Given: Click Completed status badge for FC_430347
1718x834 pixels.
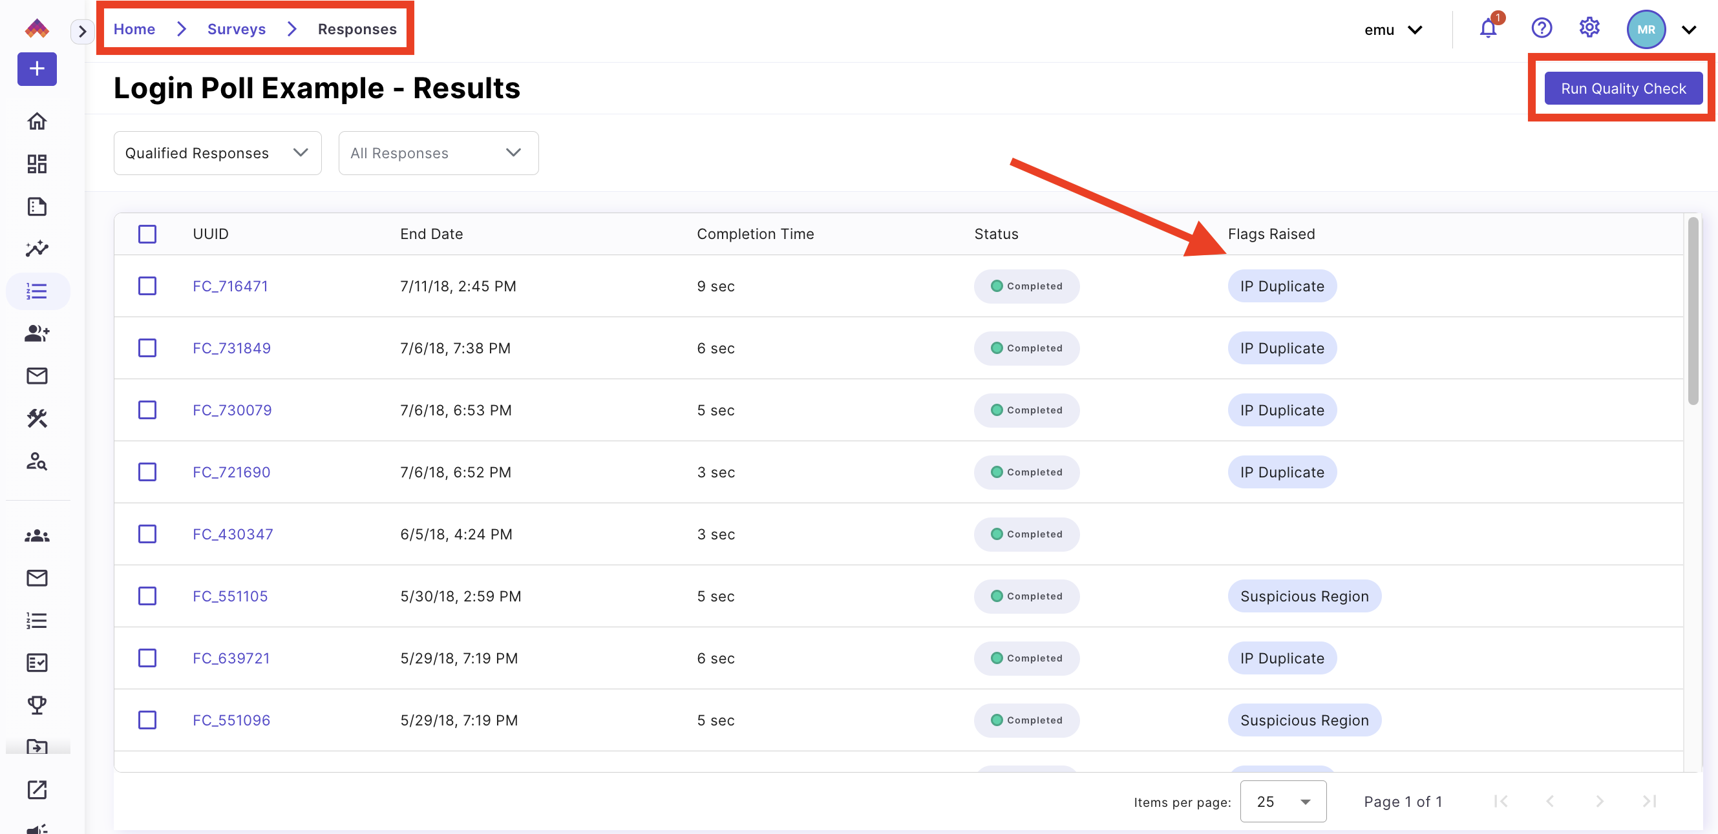Looking at the screenshot, I should pos(1026,534).
